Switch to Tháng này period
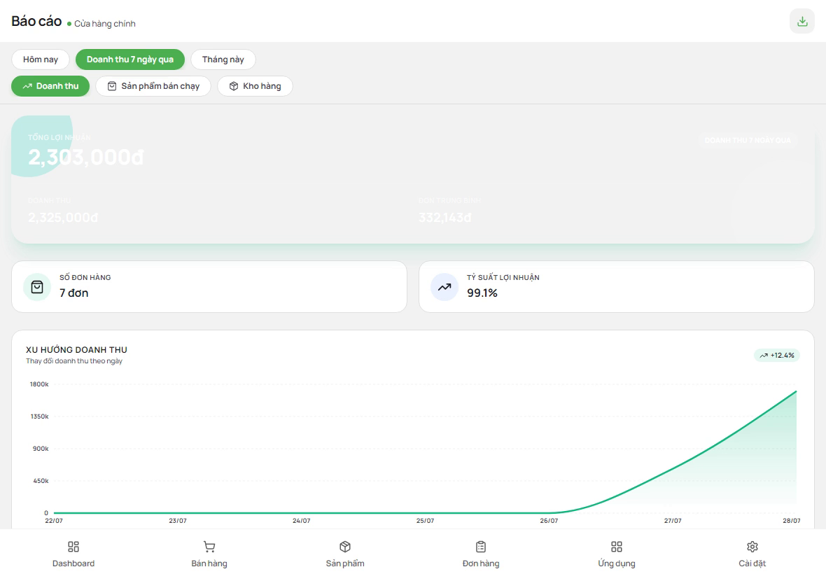Viewport: 826px width, 574px height. click(x=223, y=59)
